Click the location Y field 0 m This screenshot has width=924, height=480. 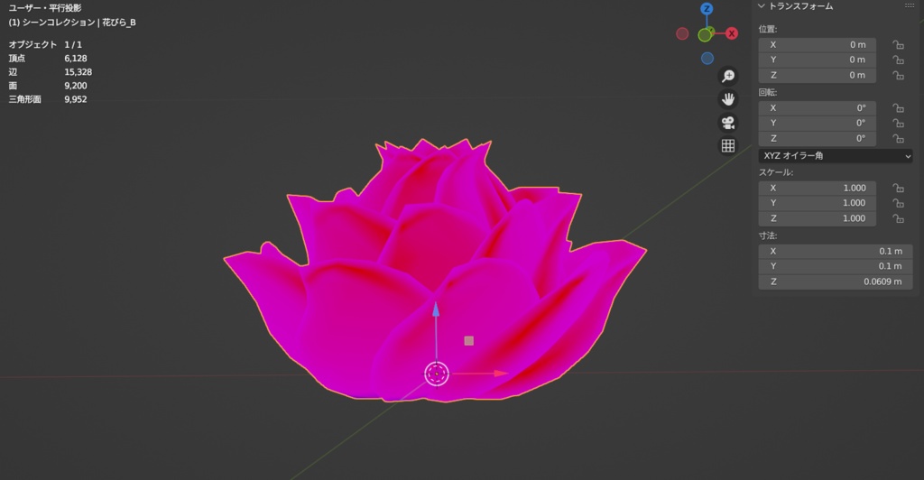(x=817, y=60)
